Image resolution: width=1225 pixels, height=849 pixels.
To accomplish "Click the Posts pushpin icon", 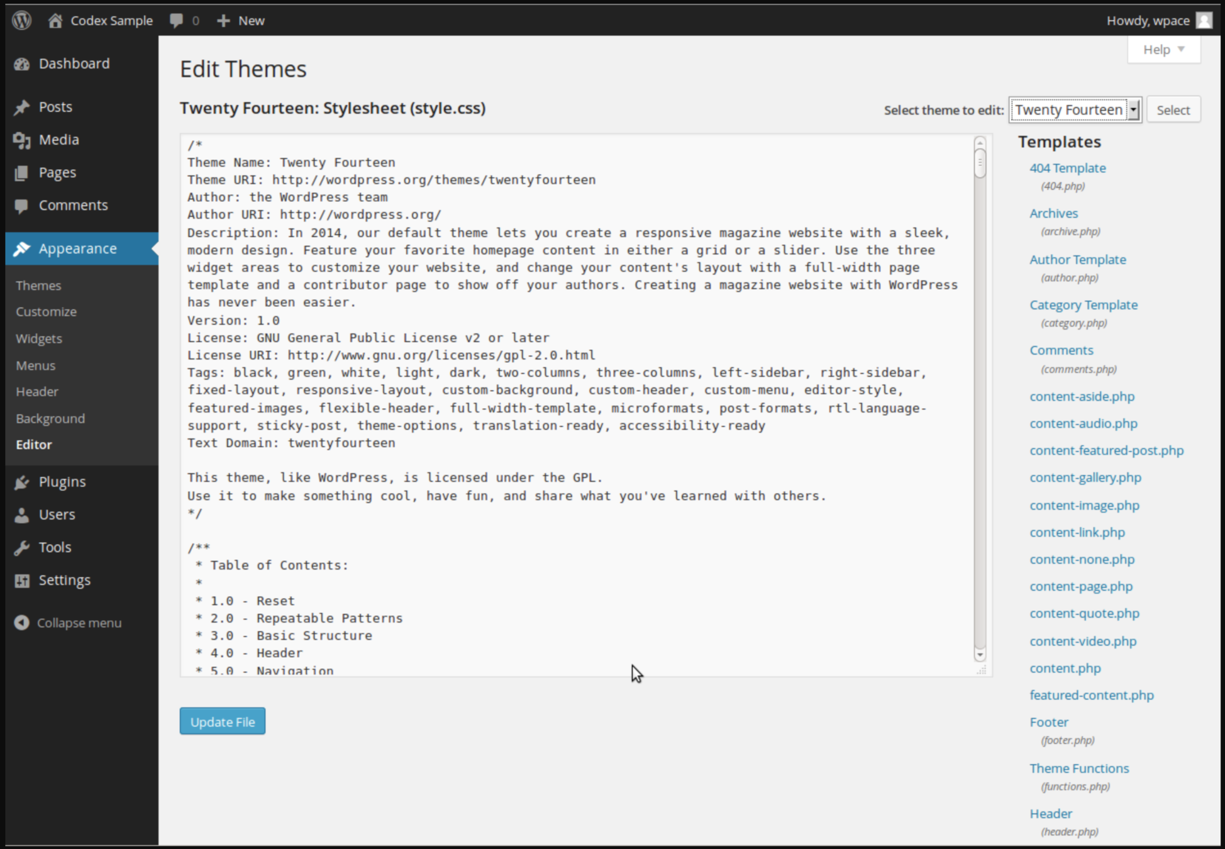I will pyautogui.click(x=22, y=108).
